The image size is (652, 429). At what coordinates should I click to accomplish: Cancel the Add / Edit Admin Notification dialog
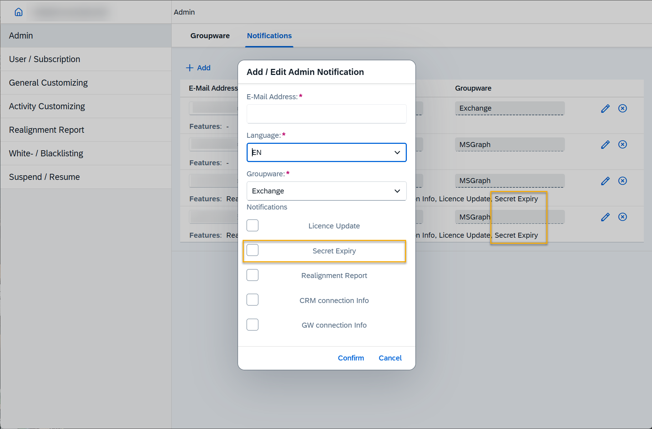coord(390,358)
